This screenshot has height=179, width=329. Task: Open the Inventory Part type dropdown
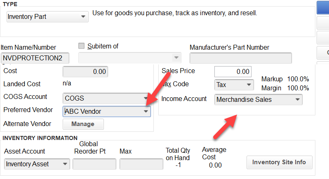(47, 17)
